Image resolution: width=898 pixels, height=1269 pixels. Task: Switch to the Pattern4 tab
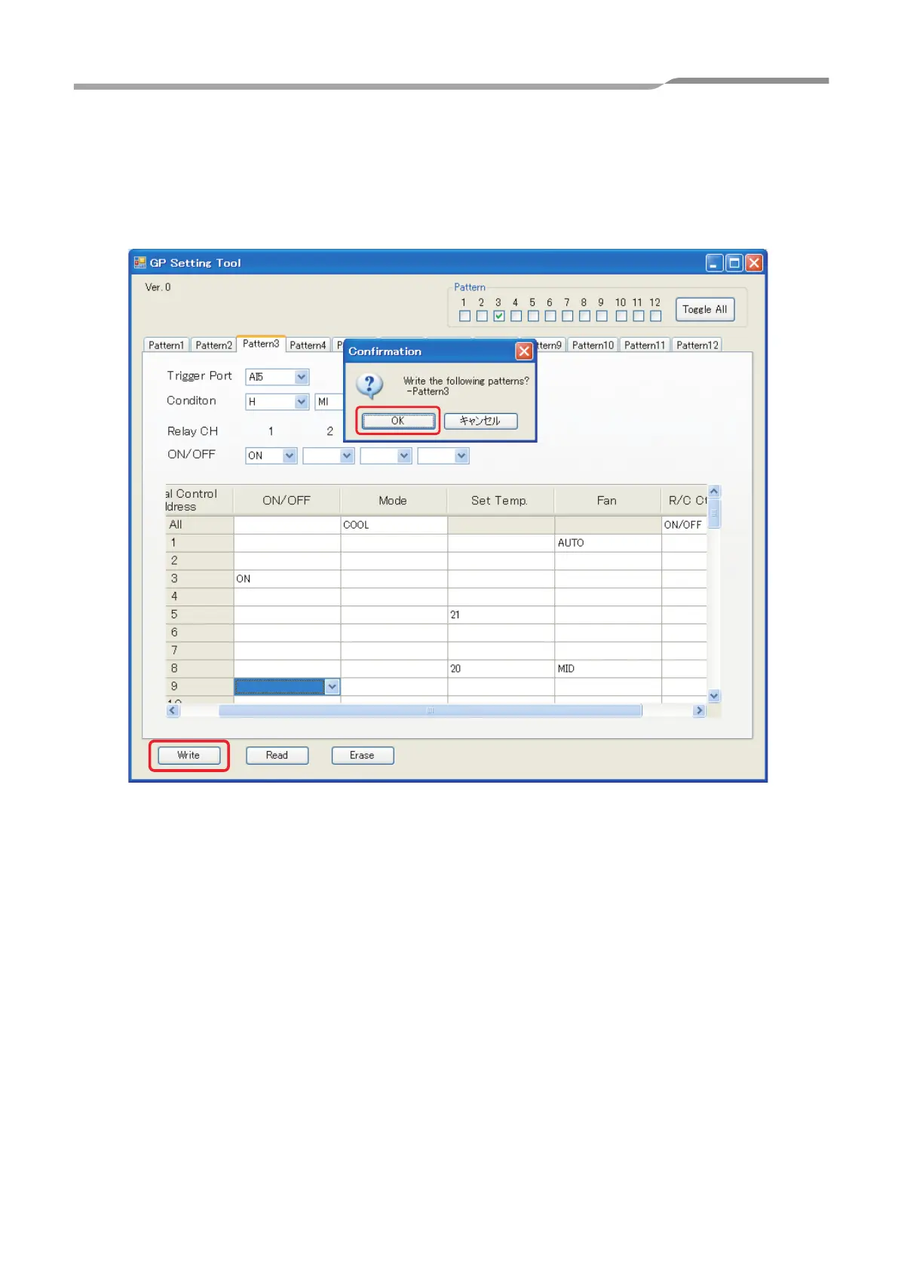tap(308, 345)
